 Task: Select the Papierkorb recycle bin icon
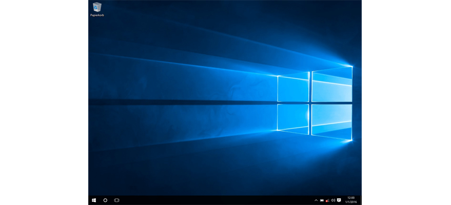pyautogui.click(x=97, y=7)
